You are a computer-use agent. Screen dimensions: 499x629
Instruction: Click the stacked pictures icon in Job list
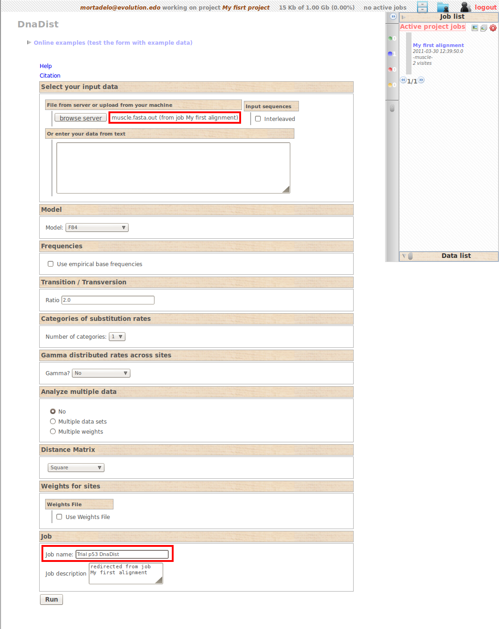coord(484,28)
